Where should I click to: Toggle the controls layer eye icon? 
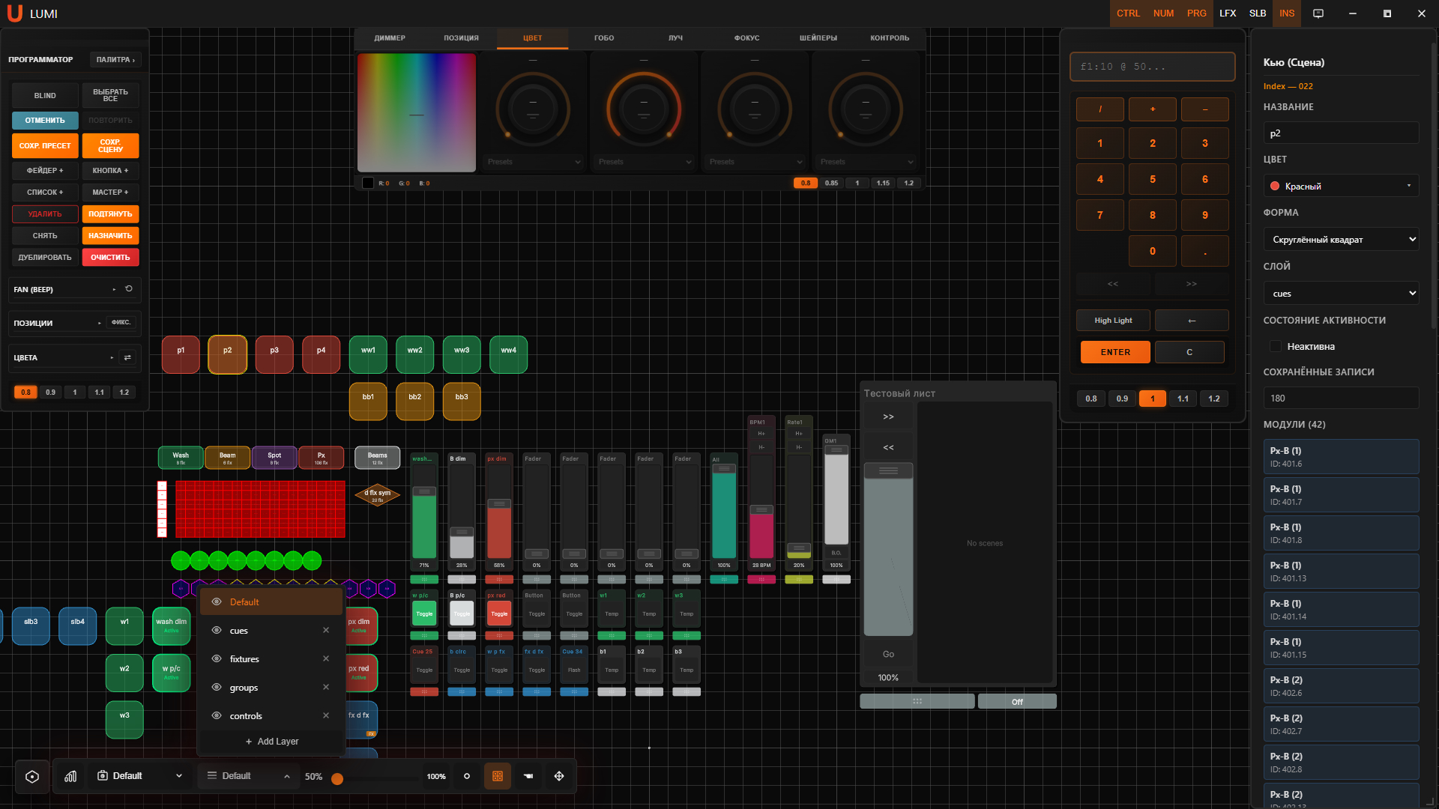[x=217, y=715]
